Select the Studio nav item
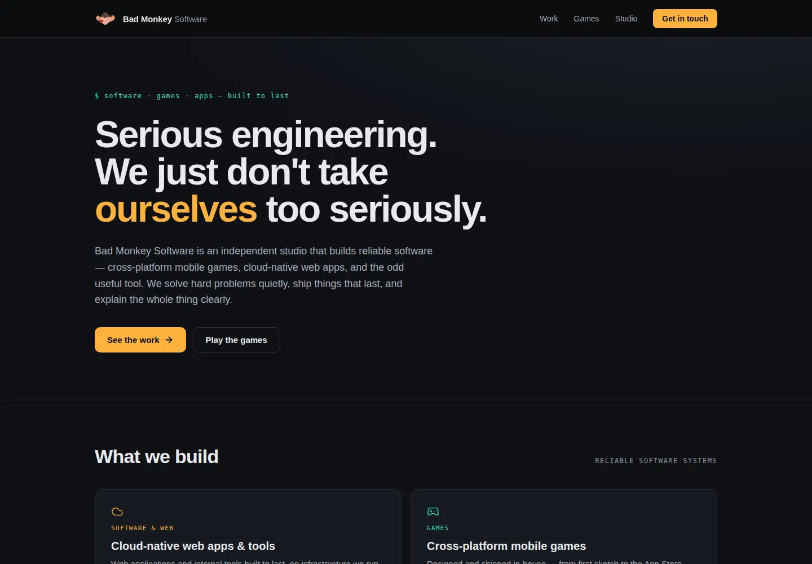The height and width of the screenshot is (564, 812). click(626, 19)
